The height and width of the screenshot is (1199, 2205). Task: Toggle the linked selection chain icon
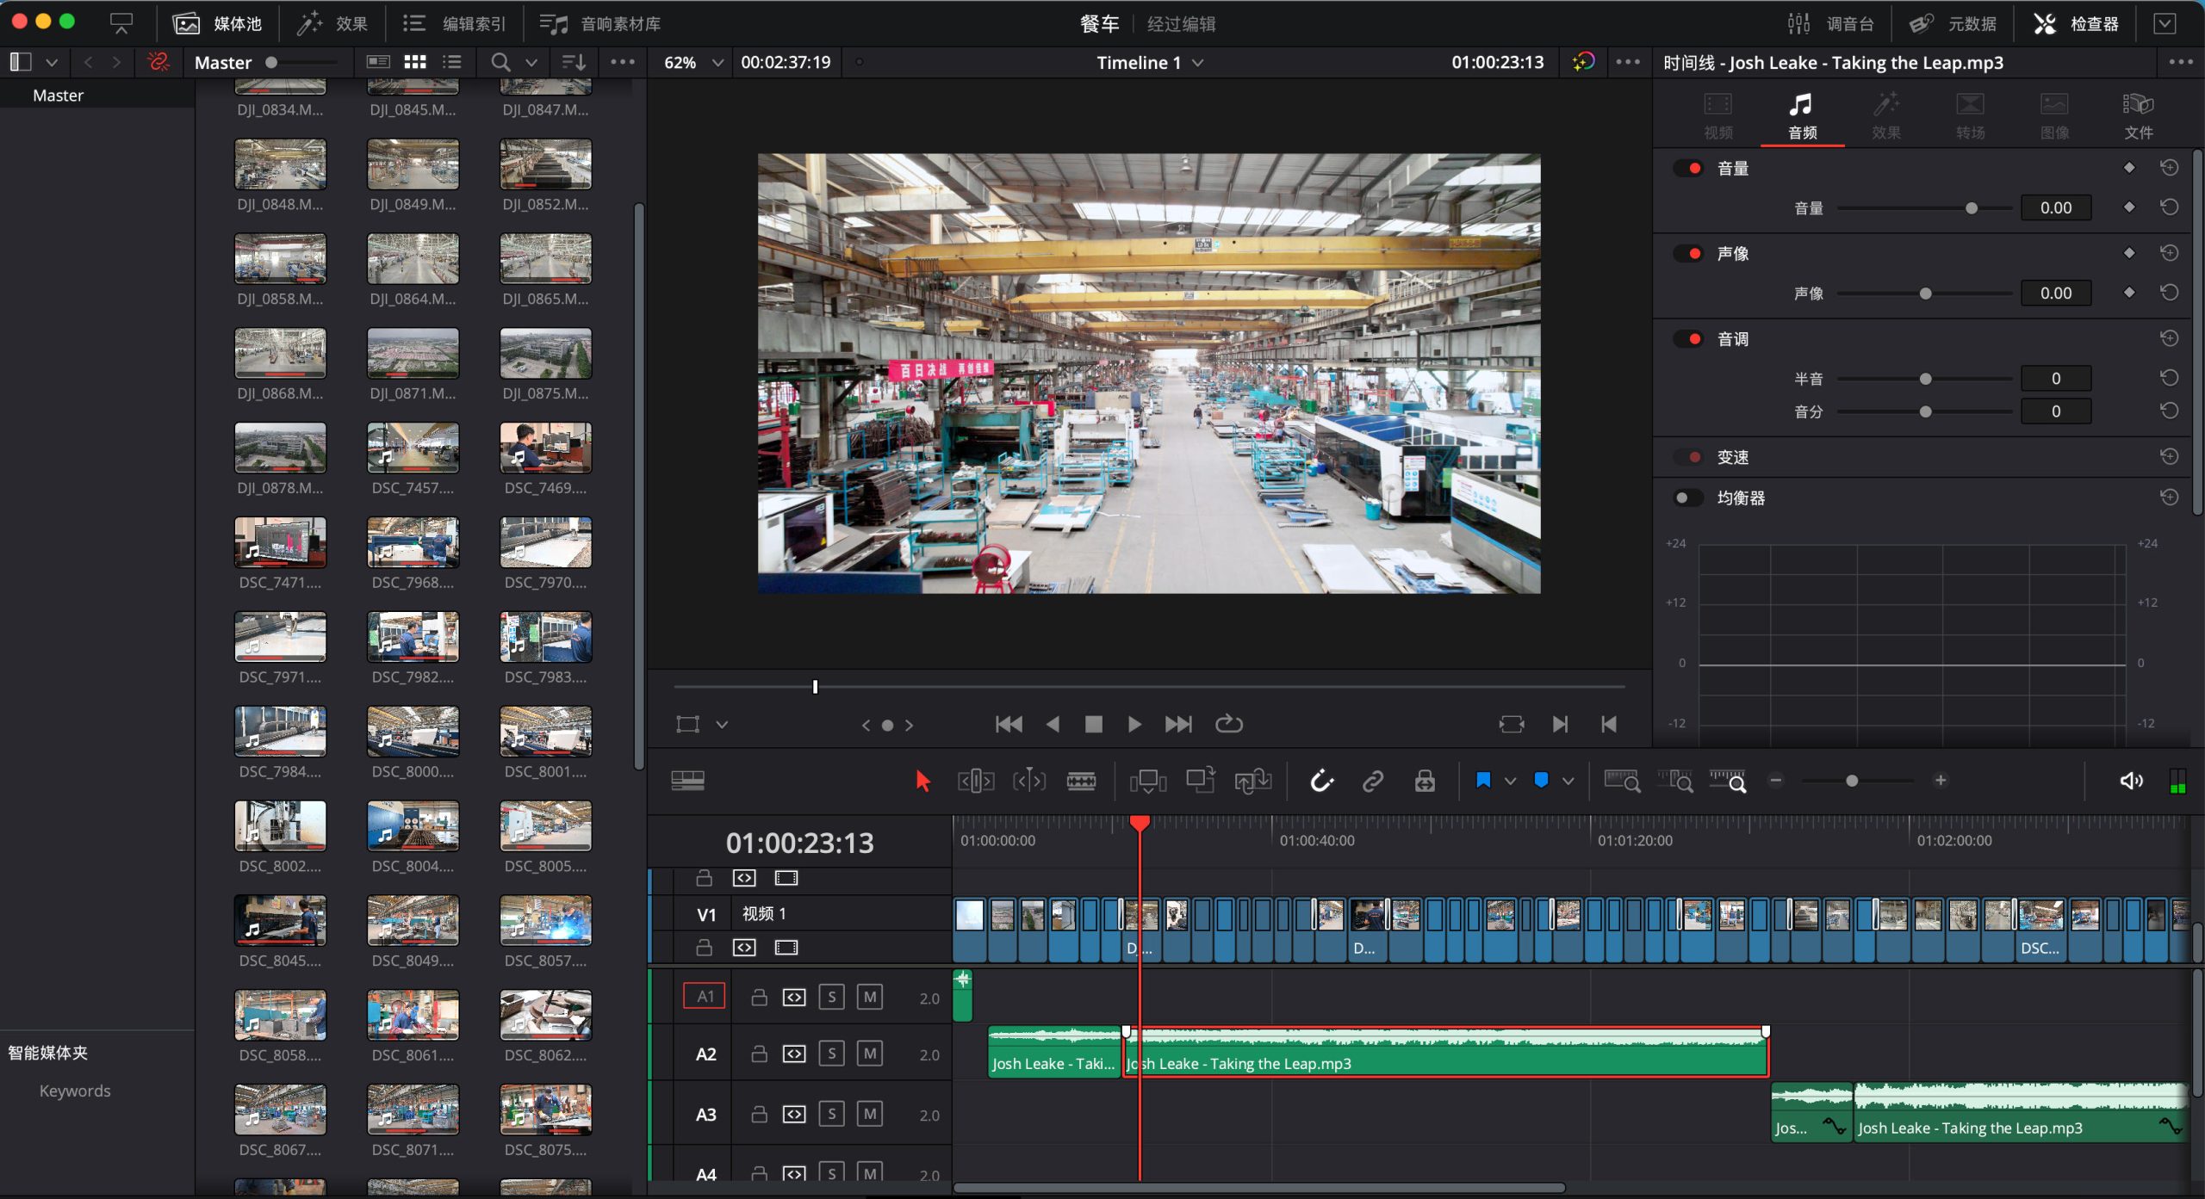(1373, 781)
